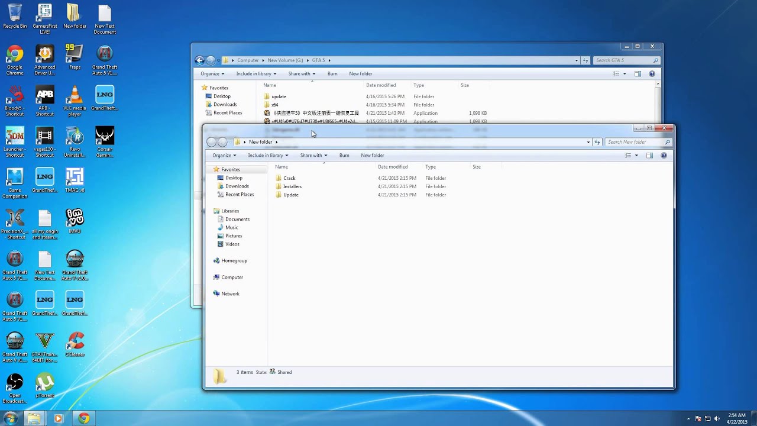Click Back button in GTA 5 window
757x426 pixels.
(x=199, y=60)
